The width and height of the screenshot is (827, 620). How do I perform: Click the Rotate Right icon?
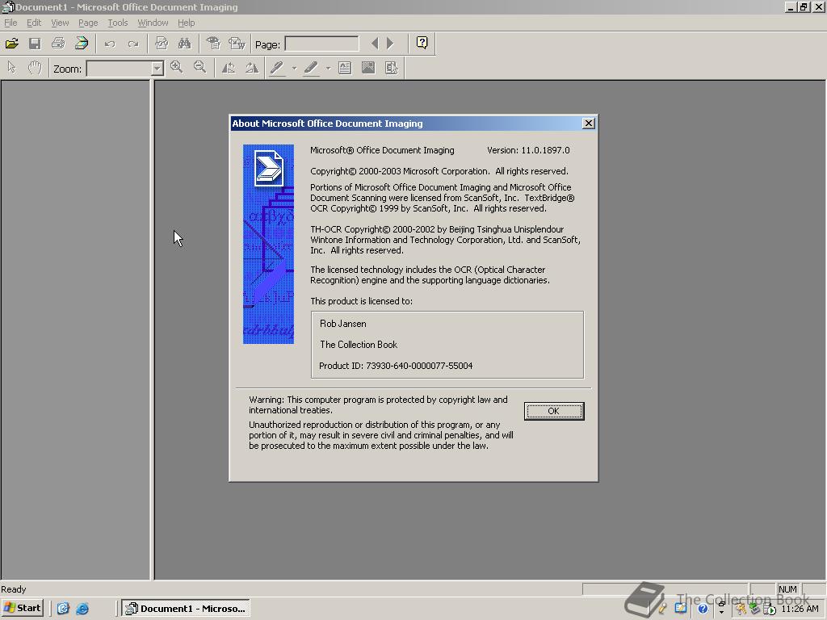252,68
